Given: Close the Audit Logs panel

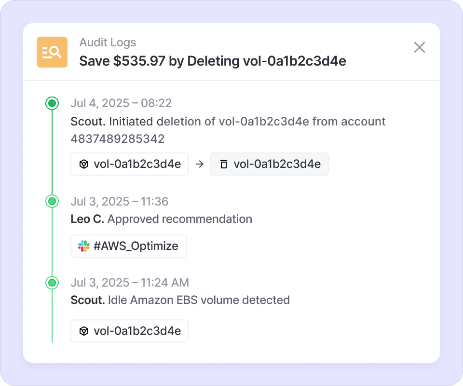Looking at the screenshot, I should 420,47.
